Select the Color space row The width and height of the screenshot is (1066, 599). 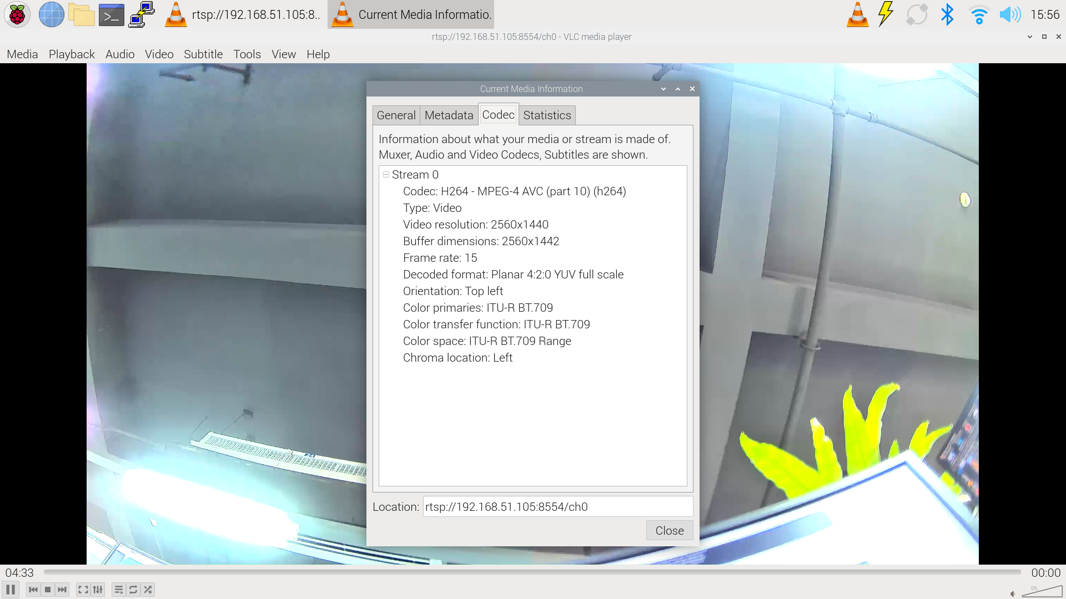[x=487, y=341]
